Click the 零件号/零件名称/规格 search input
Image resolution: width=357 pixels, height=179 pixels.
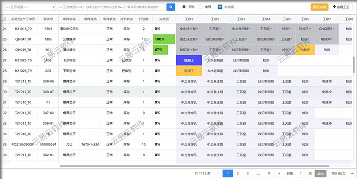(145, 7)
